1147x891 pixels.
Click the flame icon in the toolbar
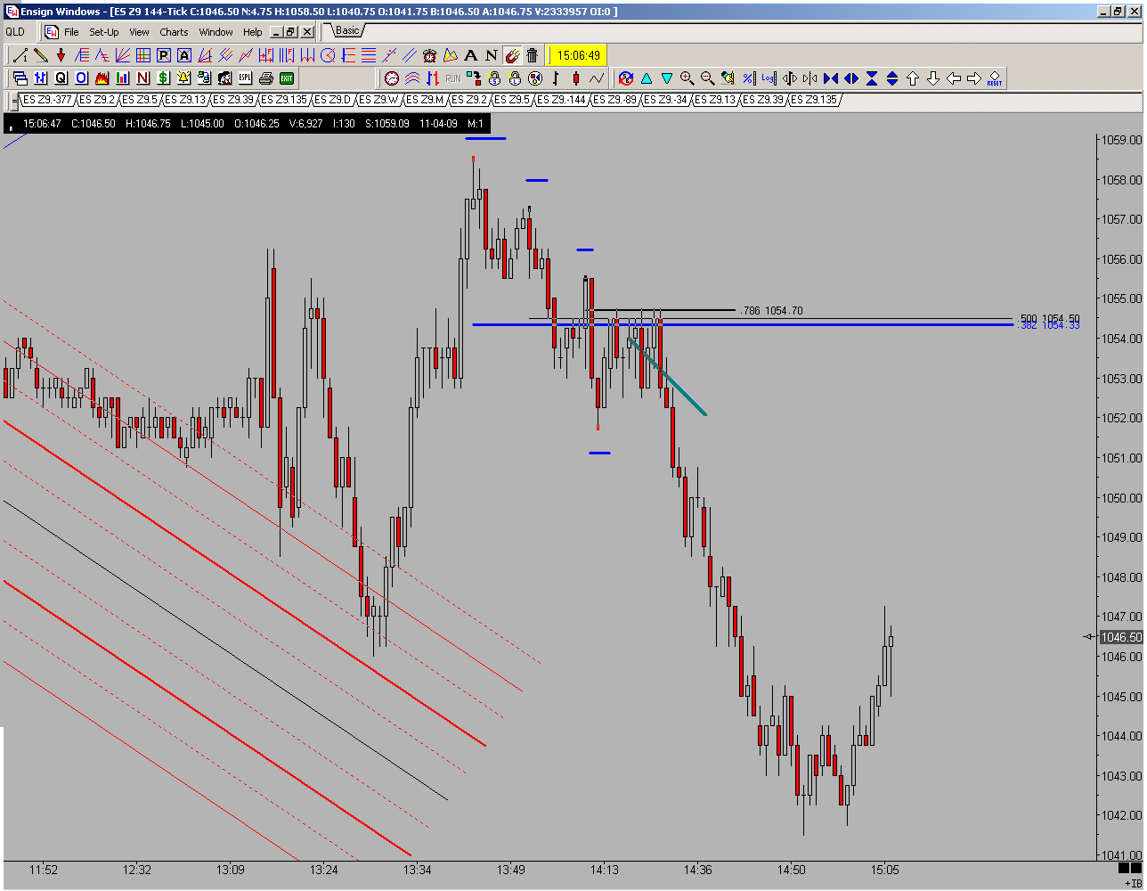[x=102, y=78]
